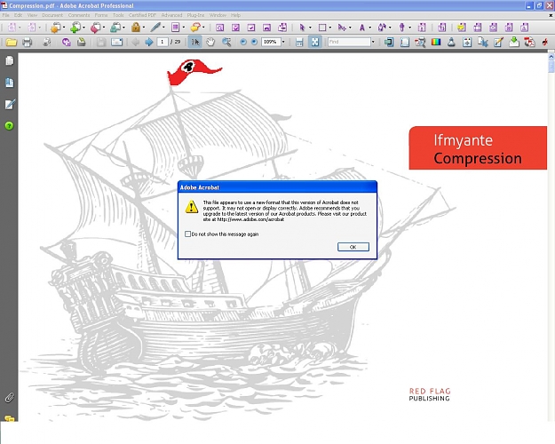Viewport: 555px width, 444px height.
Task: Click the purple rectangle tool icon
Action: (x=322, y=28)
